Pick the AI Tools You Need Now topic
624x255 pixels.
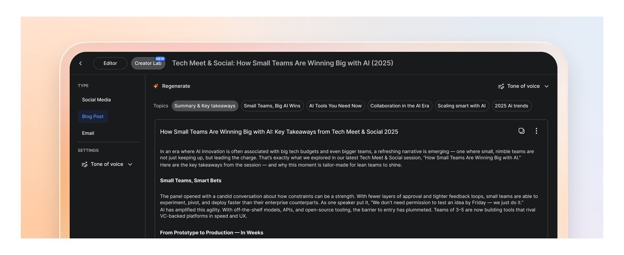click(335, 106)
